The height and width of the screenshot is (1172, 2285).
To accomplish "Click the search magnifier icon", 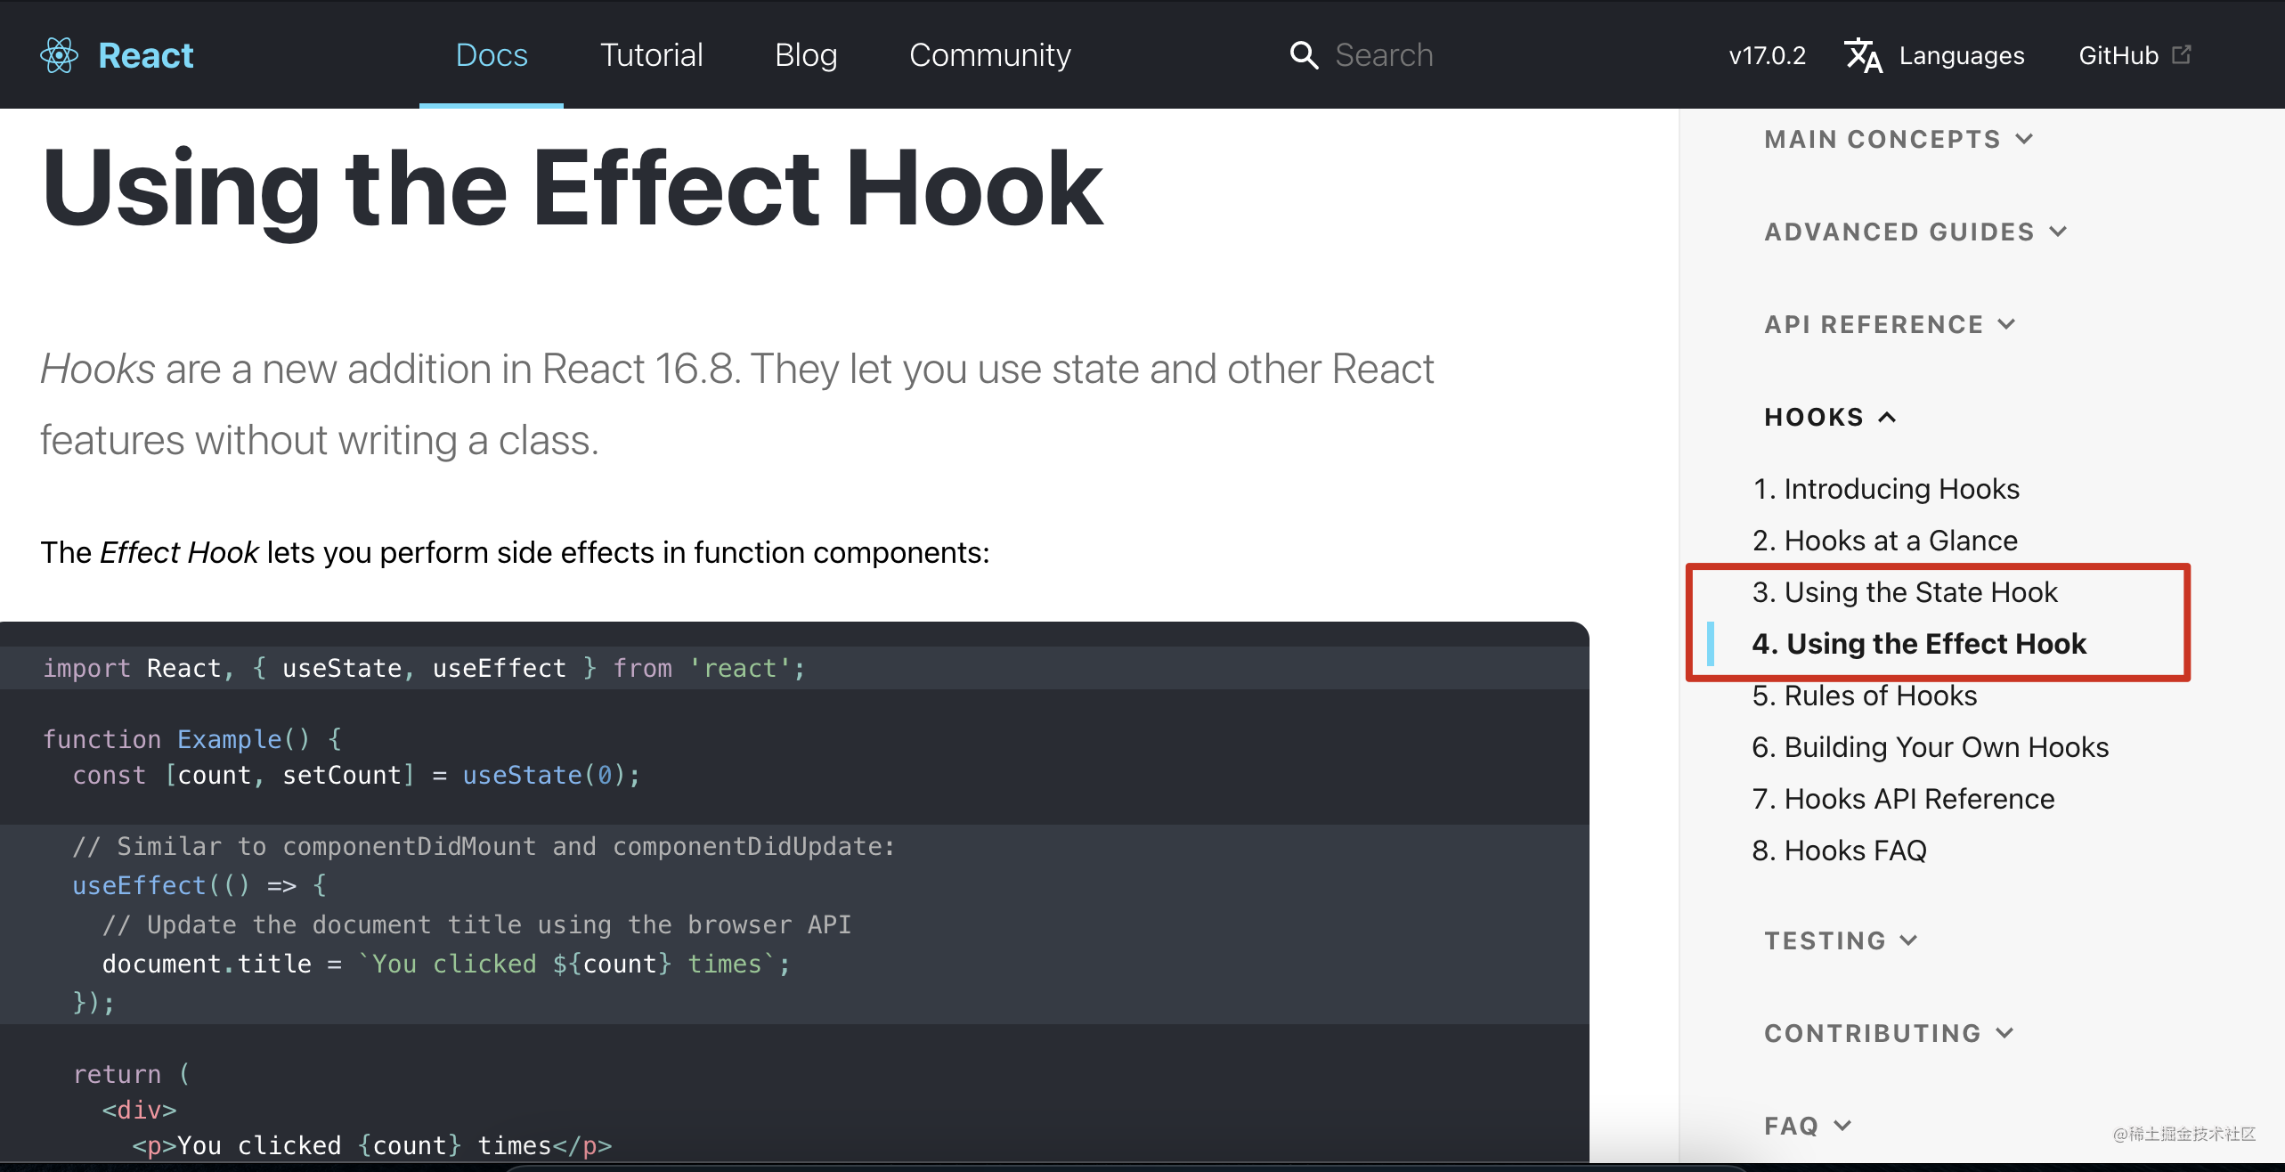I will [x=1303, y=55].
